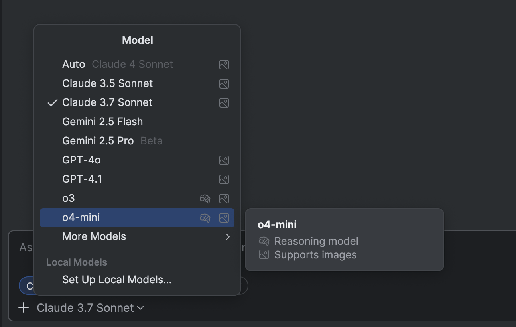Choose GPT-4.1 from the model list

(82, 179)
